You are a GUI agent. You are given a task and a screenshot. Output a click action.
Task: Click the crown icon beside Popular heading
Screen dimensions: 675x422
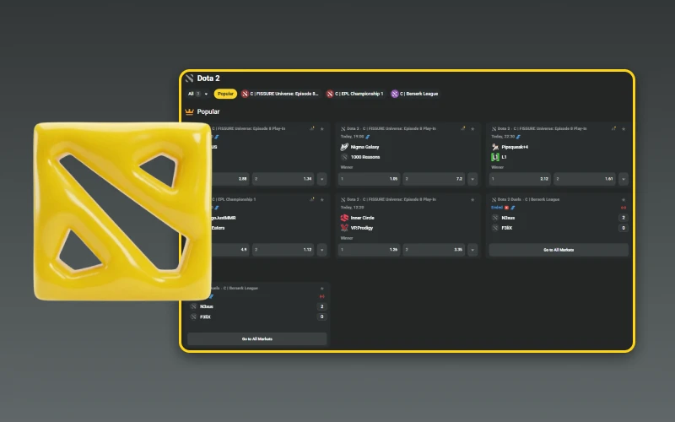pos(190,111)
